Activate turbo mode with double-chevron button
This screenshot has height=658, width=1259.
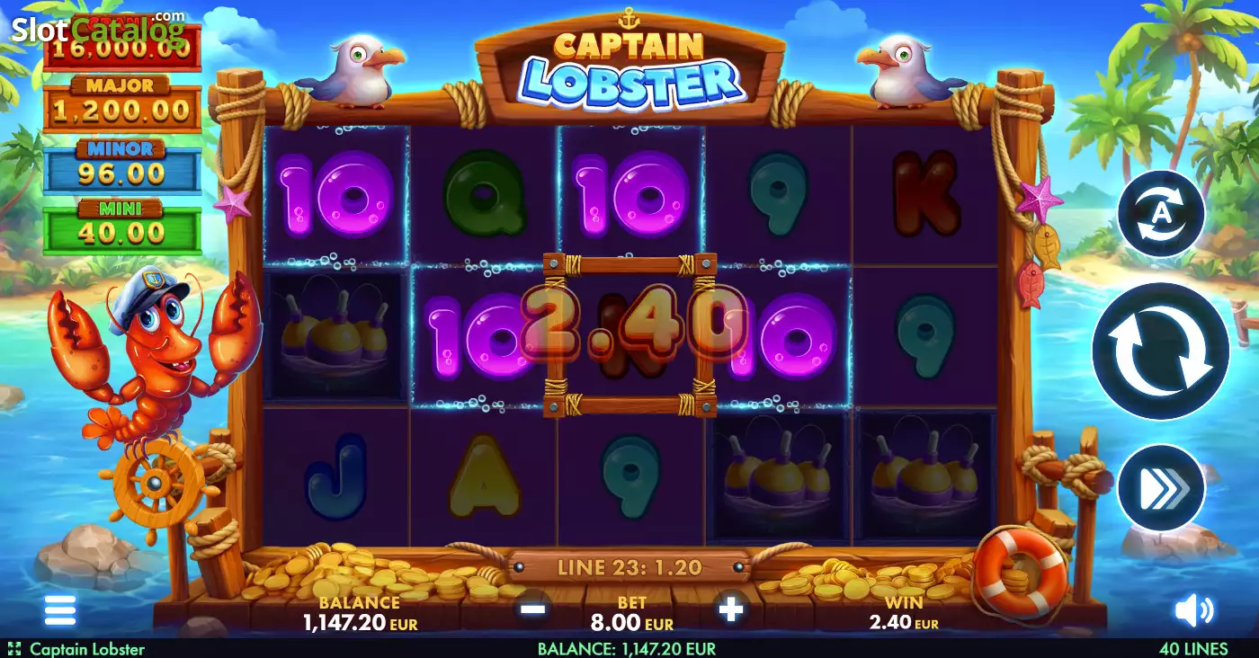click(x=1160, y=488)
